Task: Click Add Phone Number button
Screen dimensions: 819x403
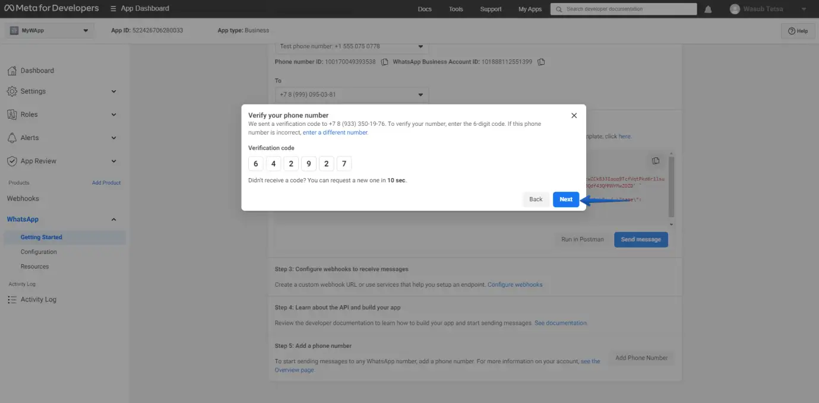Action: click(x=641, y=358)
